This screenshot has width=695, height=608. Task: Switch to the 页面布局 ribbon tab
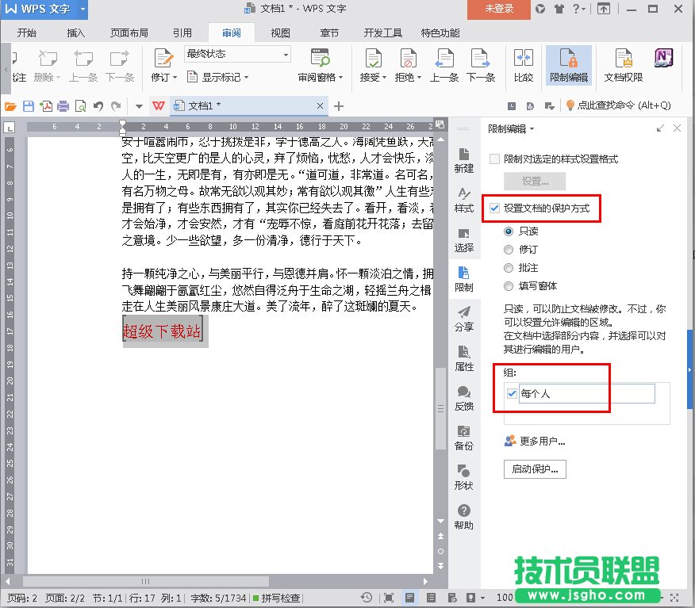[129, 33]
